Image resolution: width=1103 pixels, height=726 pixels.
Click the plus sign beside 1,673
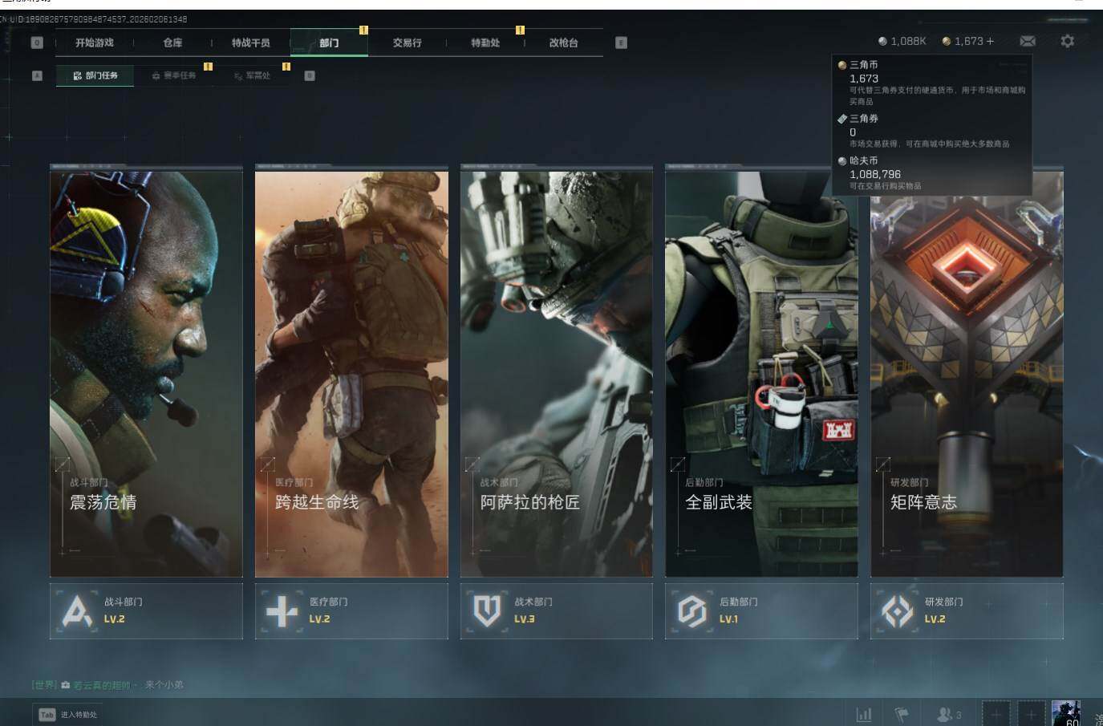pos(990,41)
